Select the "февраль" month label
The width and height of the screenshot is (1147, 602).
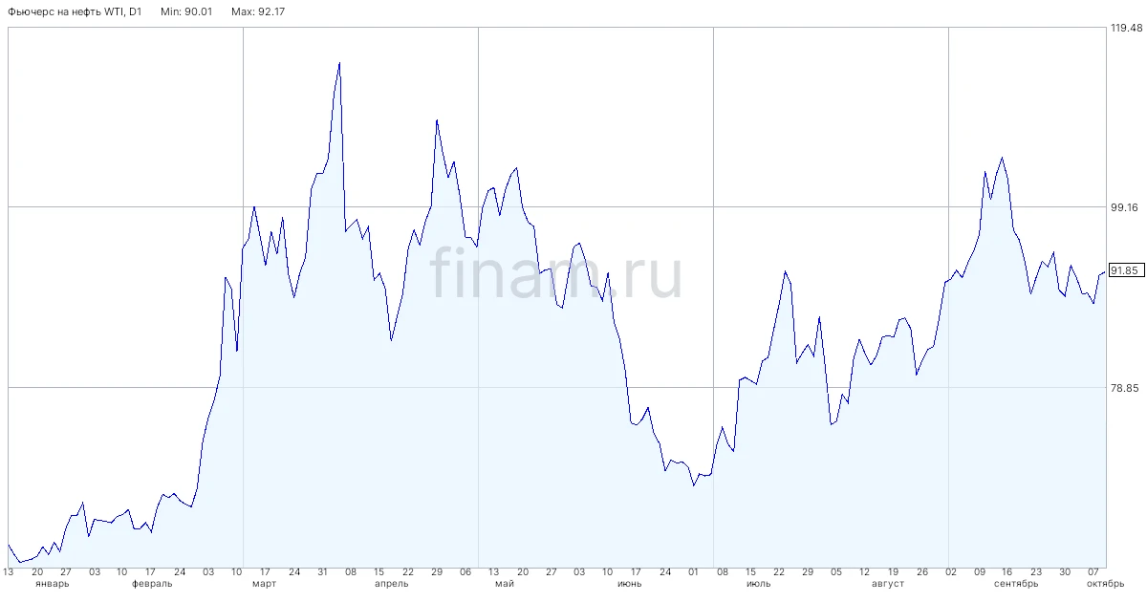click(x=153, y=583)
